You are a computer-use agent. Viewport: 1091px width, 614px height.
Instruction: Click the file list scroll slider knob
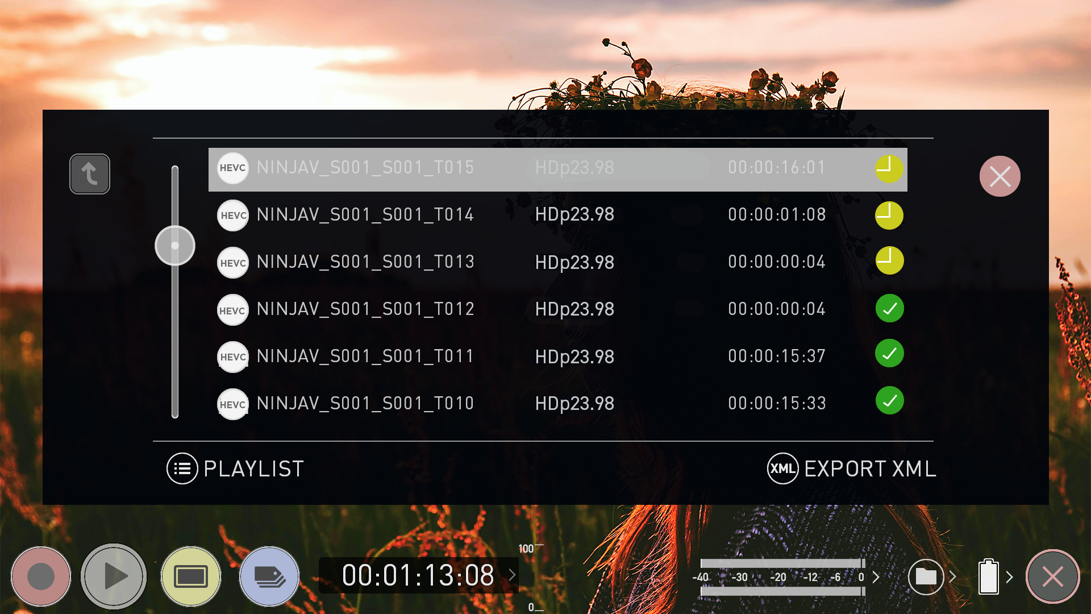tap(175, 246)
